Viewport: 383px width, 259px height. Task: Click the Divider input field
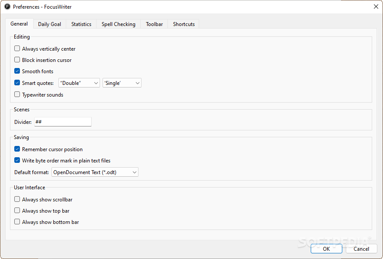pyautogui.click(x=63, y=122)
